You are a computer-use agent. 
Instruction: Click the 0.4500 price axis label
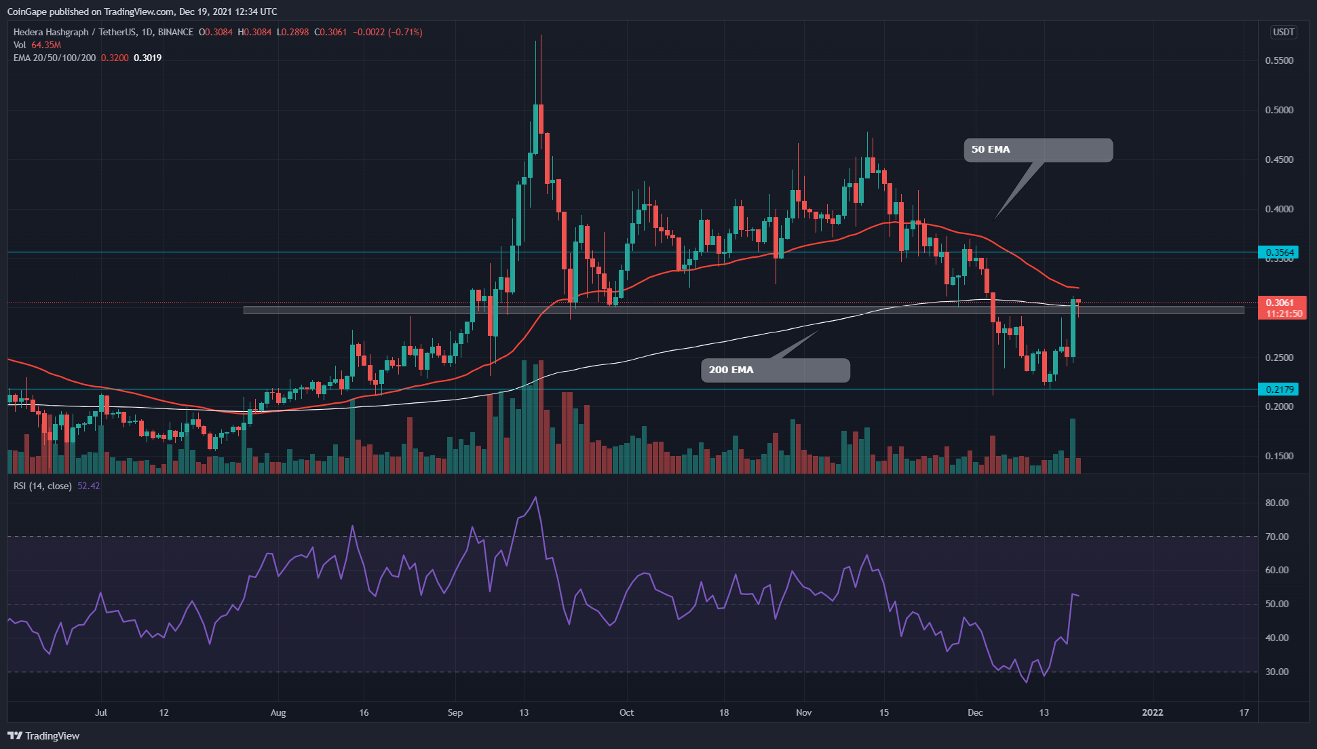[x=1279, y=159]
